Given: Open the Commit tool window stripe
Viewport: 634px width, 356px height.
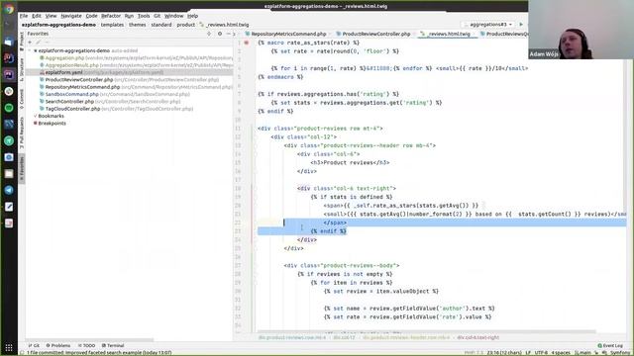Looking at the screenshot, I should click(x=22, y=99).
